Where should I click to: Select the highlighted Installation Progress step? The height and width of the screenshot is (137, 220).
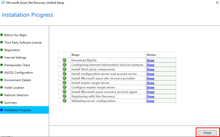pos(24,110)
